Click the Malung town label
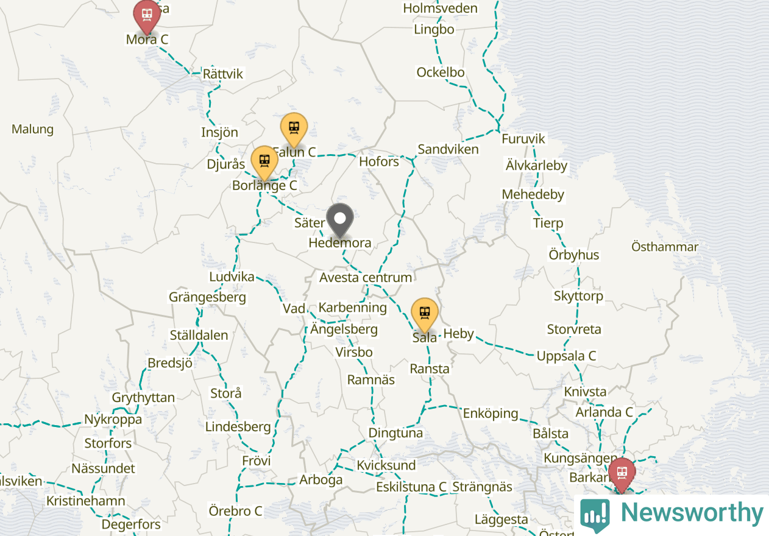 (x=33, y=129)
